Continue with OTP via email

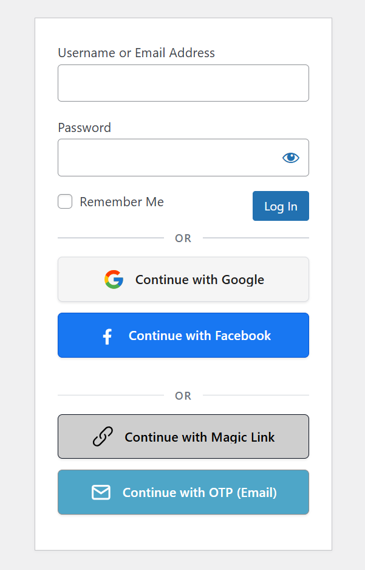183,492
